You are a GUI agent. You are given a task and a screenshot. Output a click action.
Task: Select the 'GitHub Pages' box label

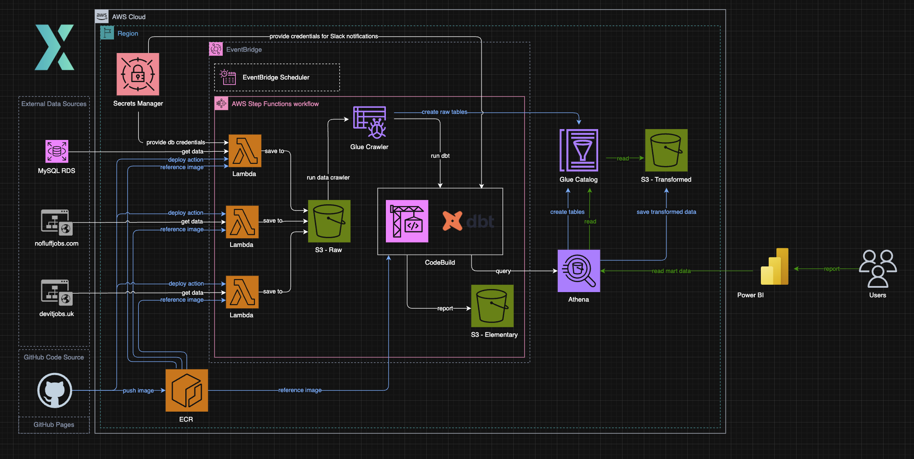click(54, 425)
